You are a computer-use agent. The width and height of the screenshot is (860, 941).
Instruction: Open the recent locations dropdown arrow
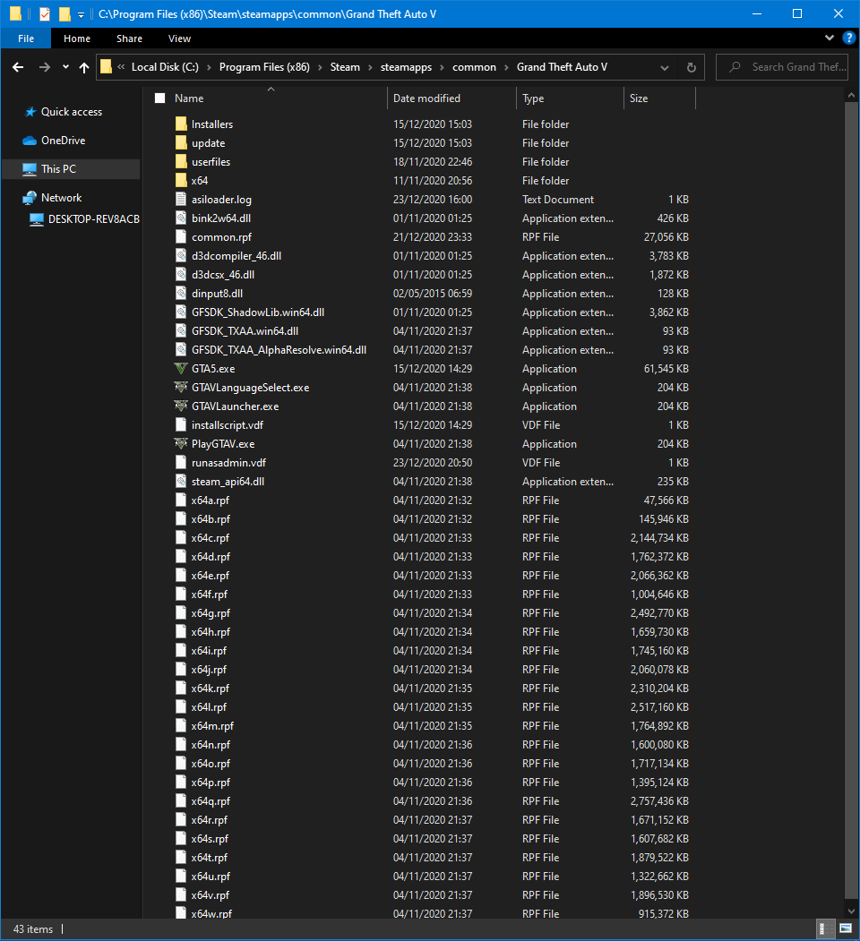tap(65, 67)
